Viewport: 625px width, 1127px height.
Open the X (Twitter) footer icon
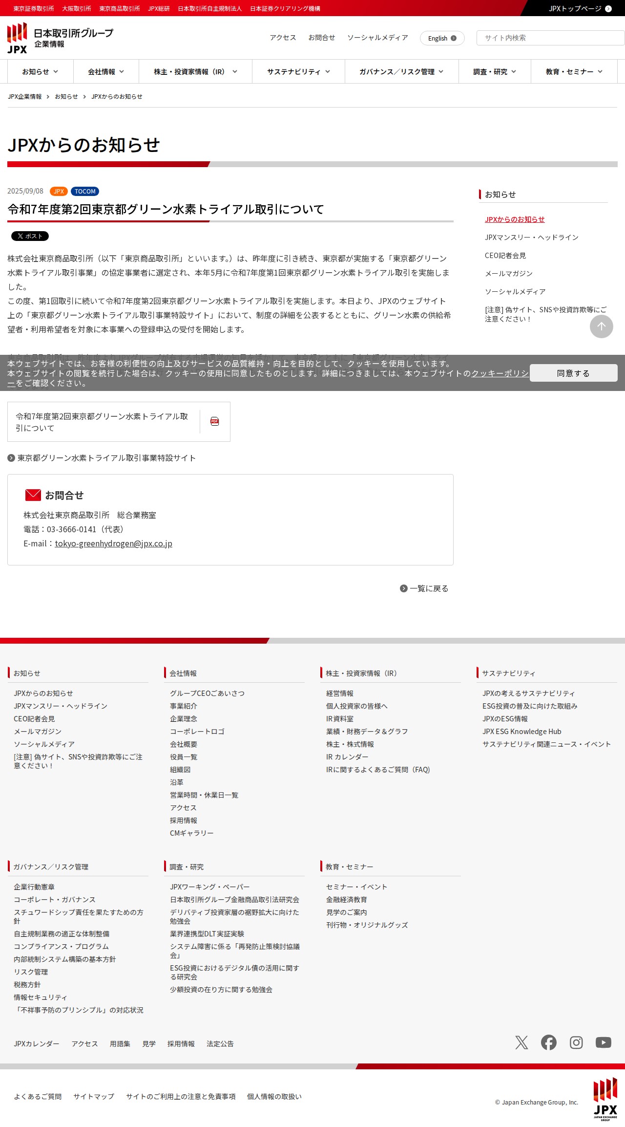[521, 1042]
